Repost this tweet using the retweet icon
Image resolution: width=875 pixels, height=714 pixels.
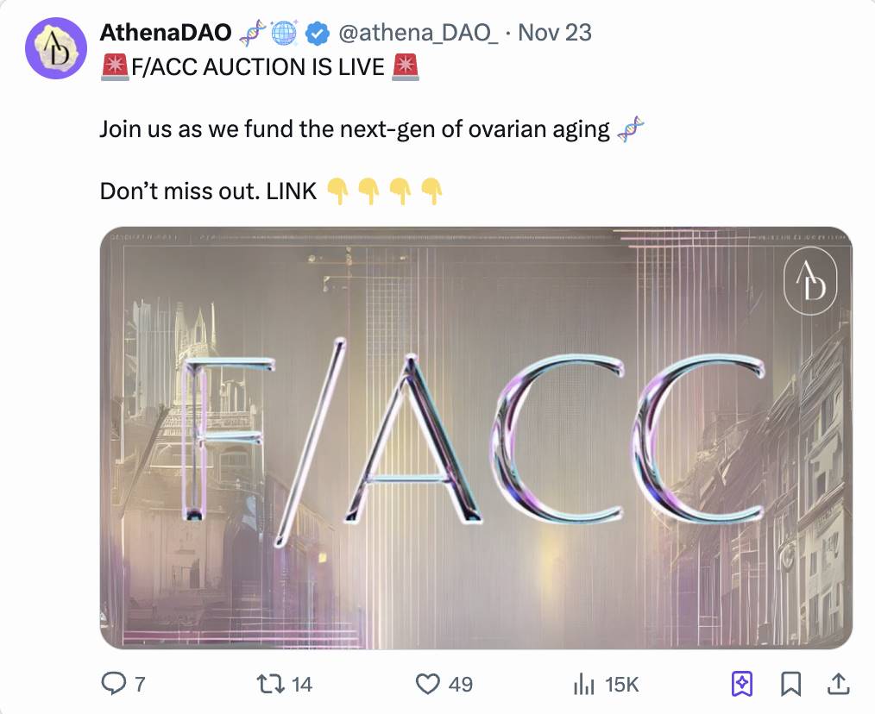pos(269,683)
